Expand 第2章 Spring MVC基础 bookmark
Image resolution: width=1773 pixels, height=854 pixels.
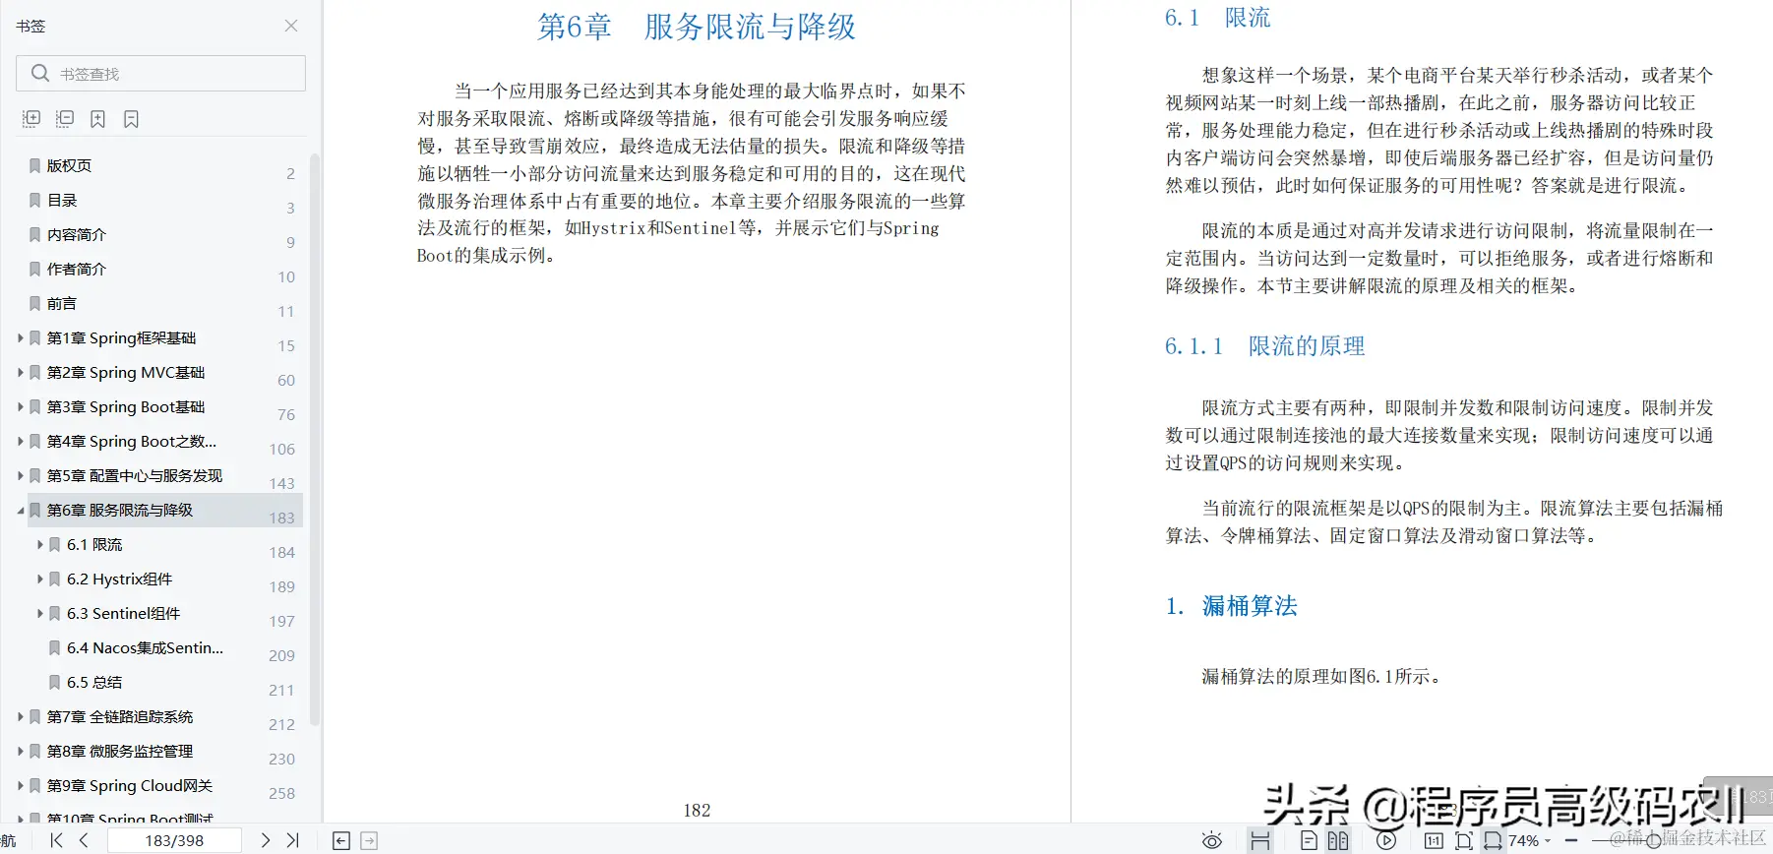(x=20, y=372)
